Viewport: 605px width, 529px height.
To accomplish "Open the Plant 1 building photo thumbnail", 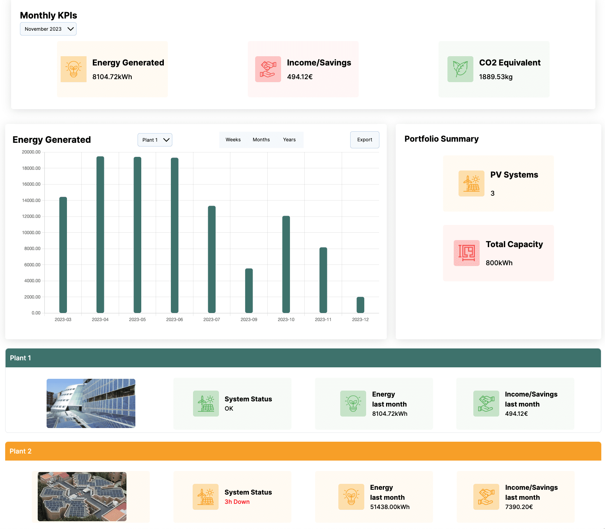I will coord(91,403).
